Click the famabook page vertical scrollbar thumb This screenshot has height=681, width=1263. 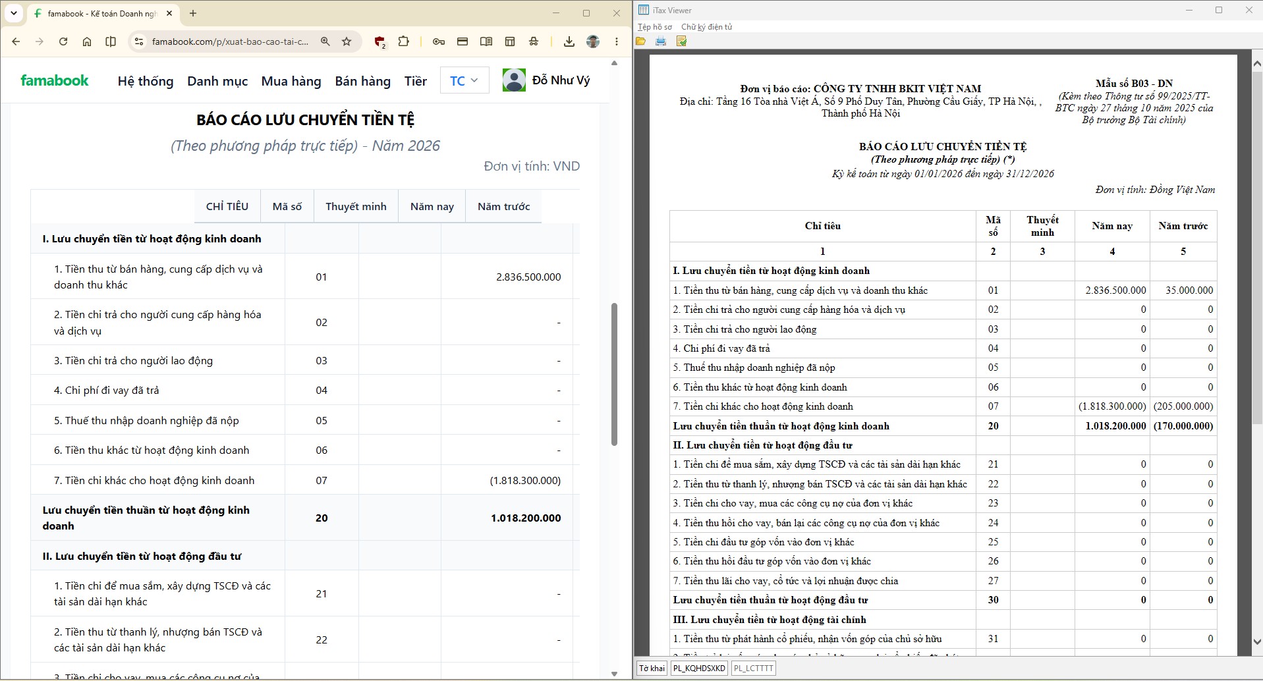[x=615, y=374]
